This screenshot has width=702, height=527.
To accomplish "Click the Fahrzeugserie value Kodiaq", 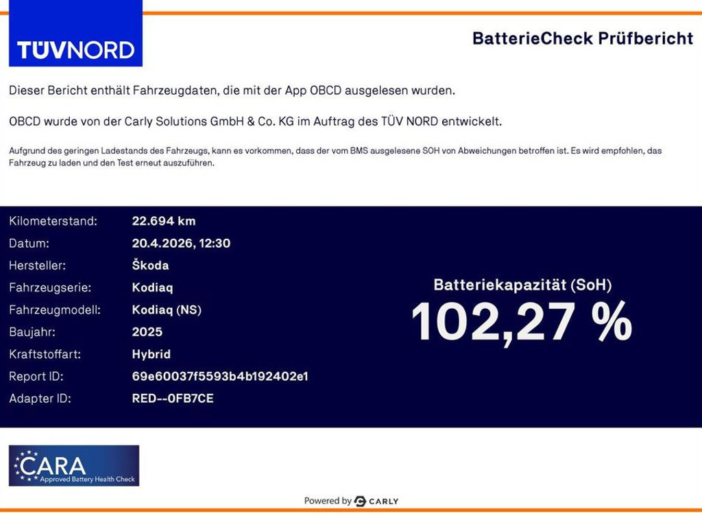I will pyautogui.click(x=152, y=288).
